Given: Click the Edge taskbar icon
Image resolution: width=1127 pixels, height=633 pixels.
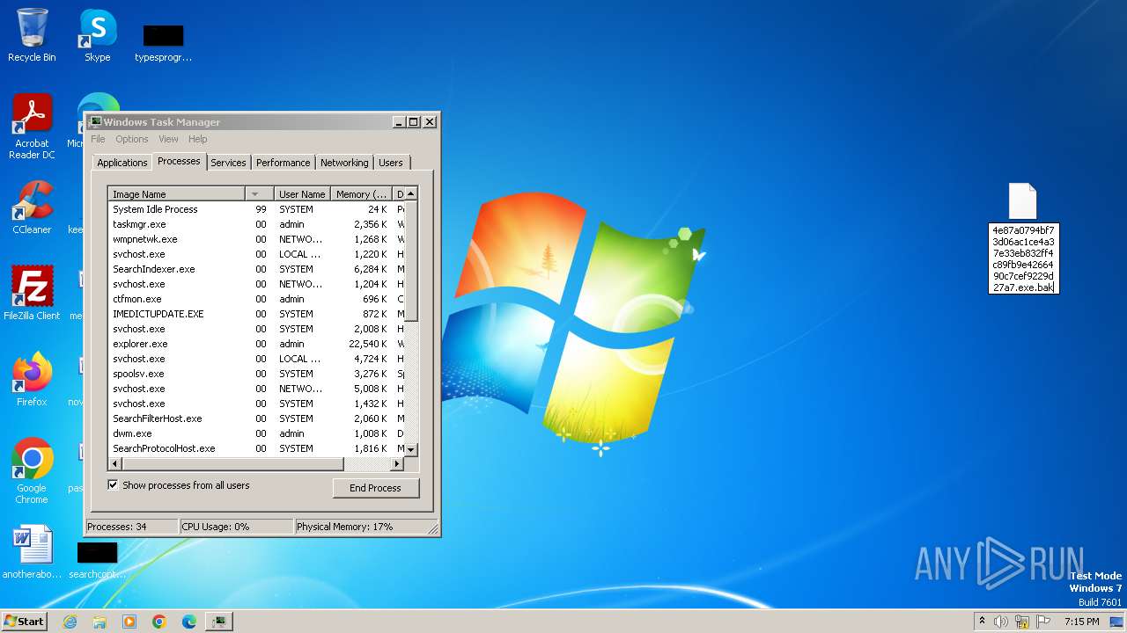Looking at the screenshot, I should click(189, 622).
